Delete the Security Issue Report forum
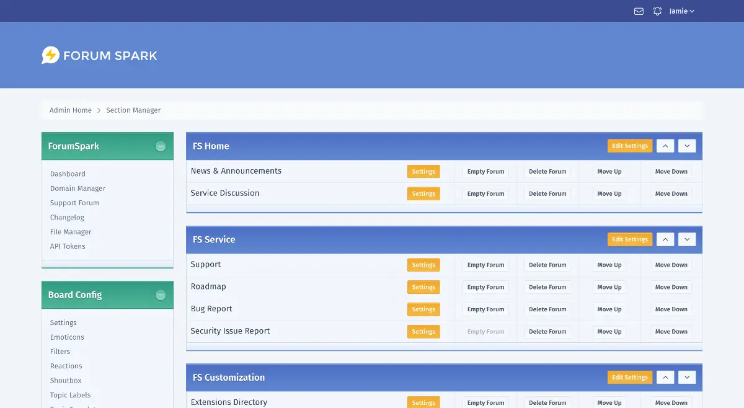Image resolution: width=744 pixels, height=408 pixels. point(547,332)
